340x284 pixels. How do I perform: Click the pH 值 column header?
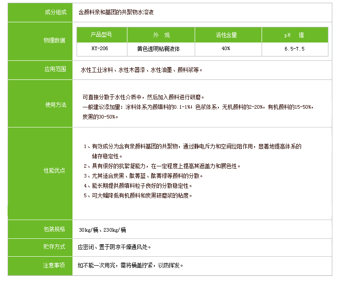point(294,35)
